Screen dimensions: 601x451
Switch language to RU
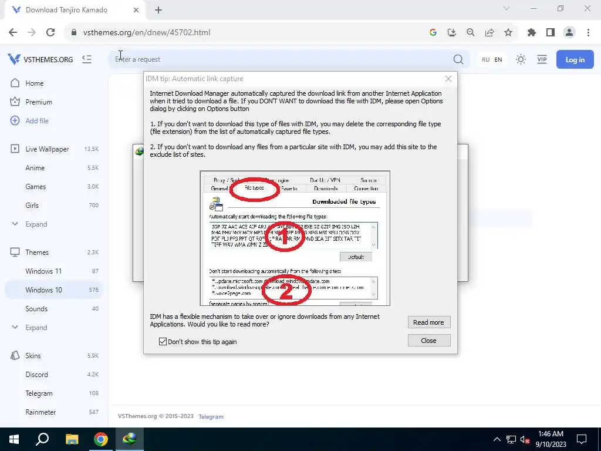(x=485, y=59)
